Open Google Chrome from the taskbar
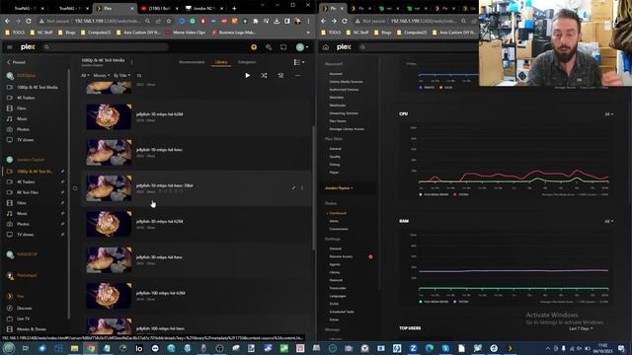 coord(91,348)
